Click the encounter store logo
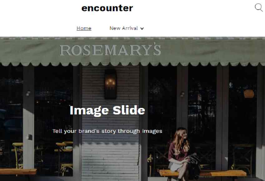The width and height of the screenshot is (265, 181). click(107, 8)
